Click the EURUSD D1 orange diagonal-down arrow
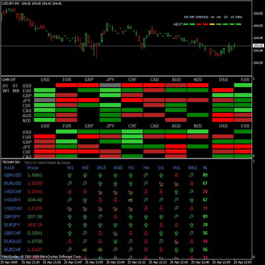The image size is (265, 265). [x=161, y=184]
